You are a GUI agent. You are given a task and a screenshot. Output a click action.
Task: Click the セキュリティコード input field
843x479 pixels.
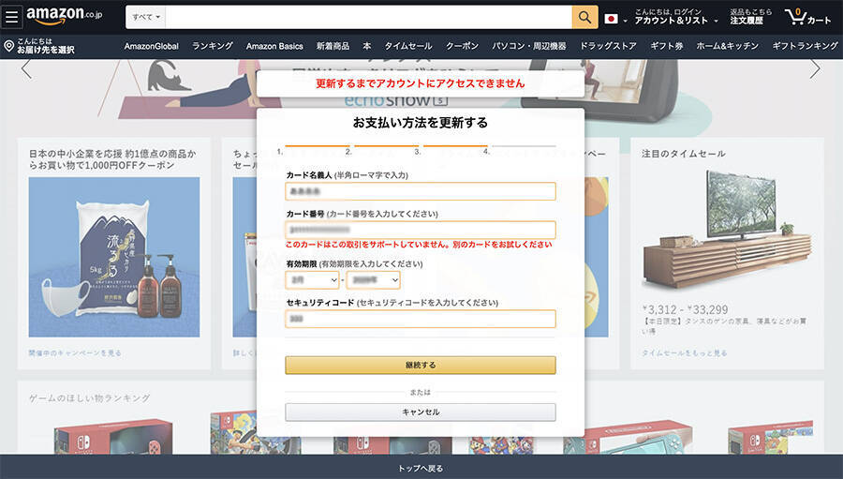coord(421,319)
